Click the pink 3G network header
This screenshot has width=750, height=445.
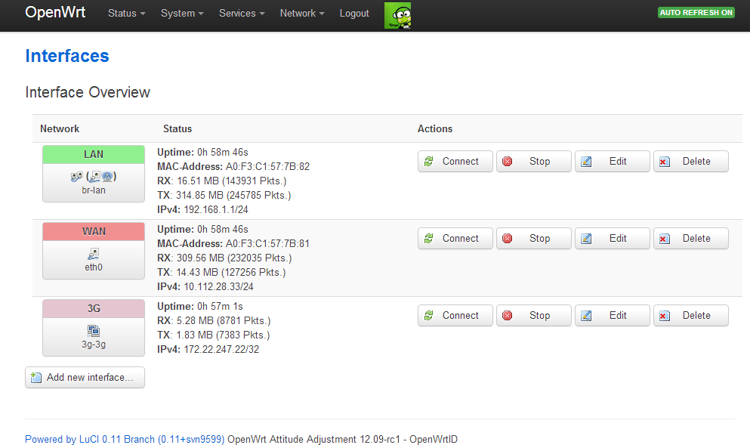(x=93, y=308)
